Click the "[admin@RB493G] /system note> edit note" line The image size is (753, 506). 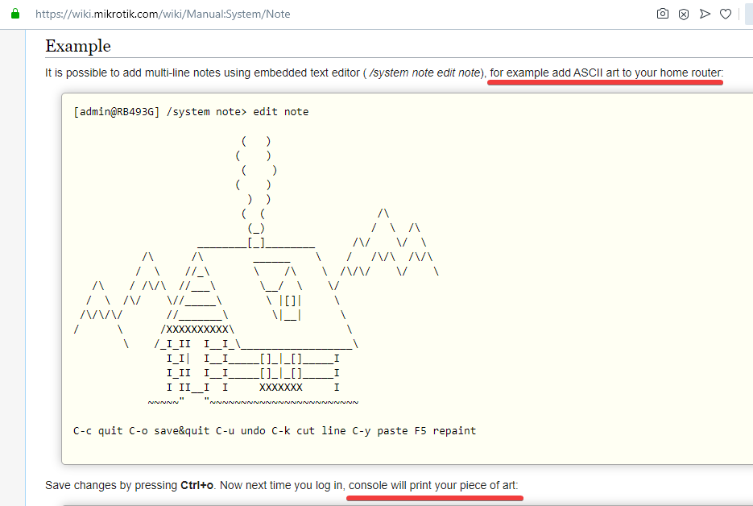coord(191,111)
